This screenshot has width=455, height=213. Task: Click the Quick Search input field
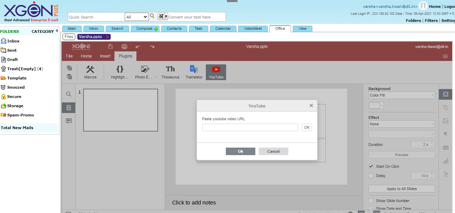[96, 17]
